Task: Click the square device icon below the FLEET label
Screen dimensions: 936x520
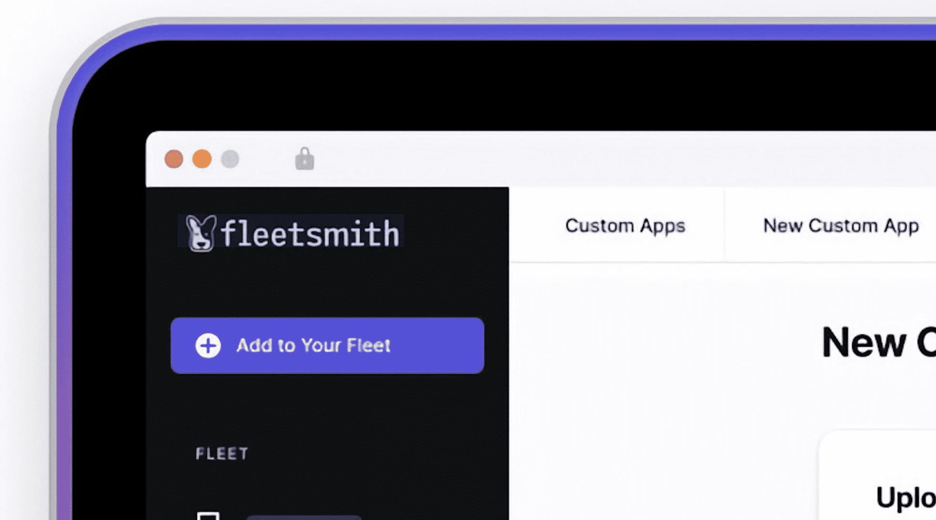Action: pos(208,516)
